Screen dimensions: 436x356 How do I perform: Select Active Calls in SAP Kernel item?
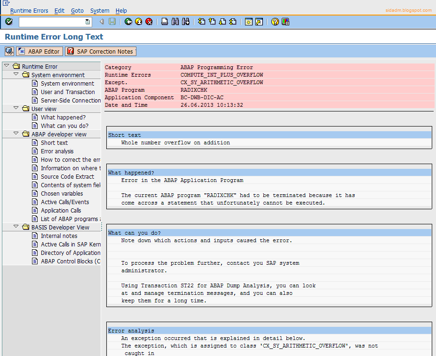coord(71,245)
